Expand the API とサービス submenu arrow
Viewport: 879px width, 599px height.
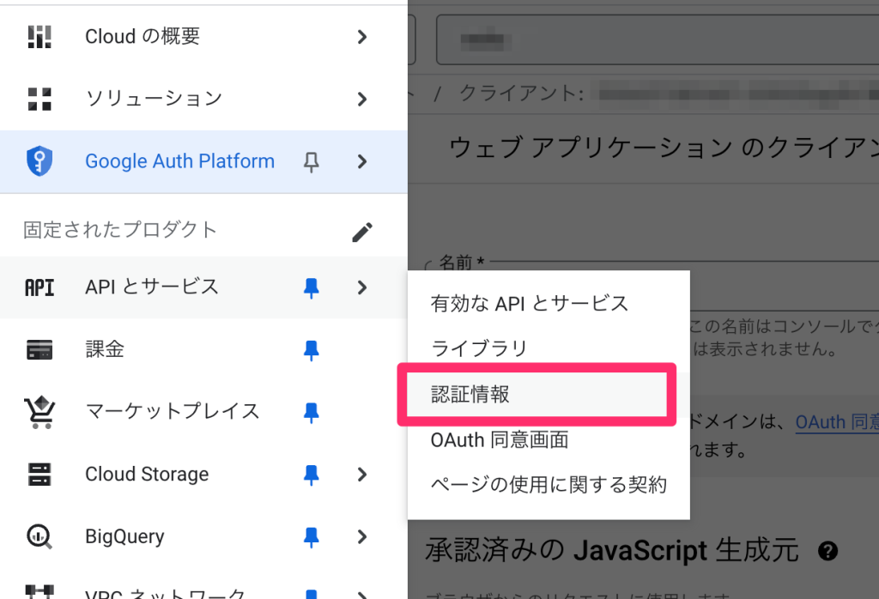coord(362,287)
